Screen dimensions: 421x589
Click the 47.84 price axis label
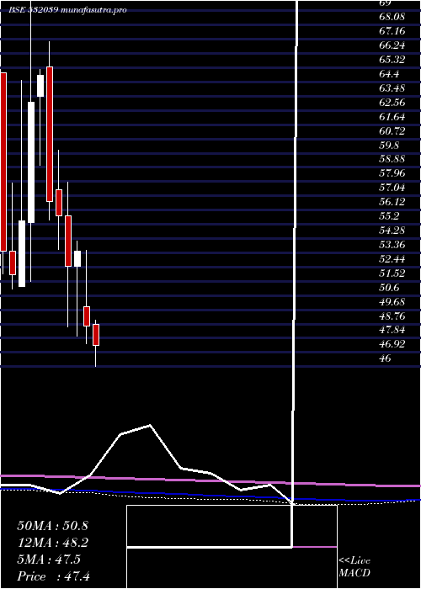tap(392, 331)
